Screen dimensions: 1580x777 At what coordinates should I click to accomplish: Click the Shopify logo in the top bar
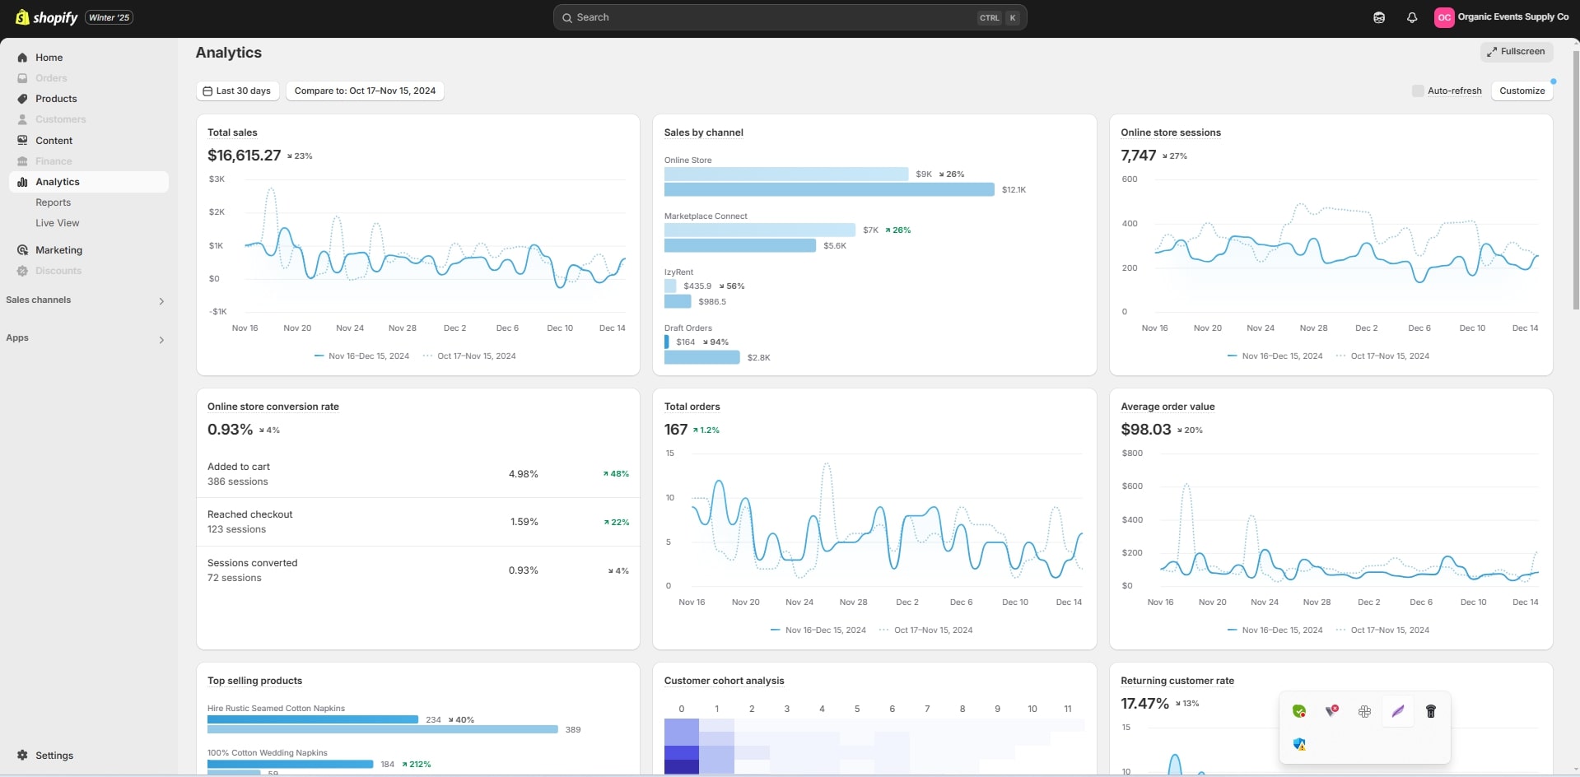pos(47,17)
